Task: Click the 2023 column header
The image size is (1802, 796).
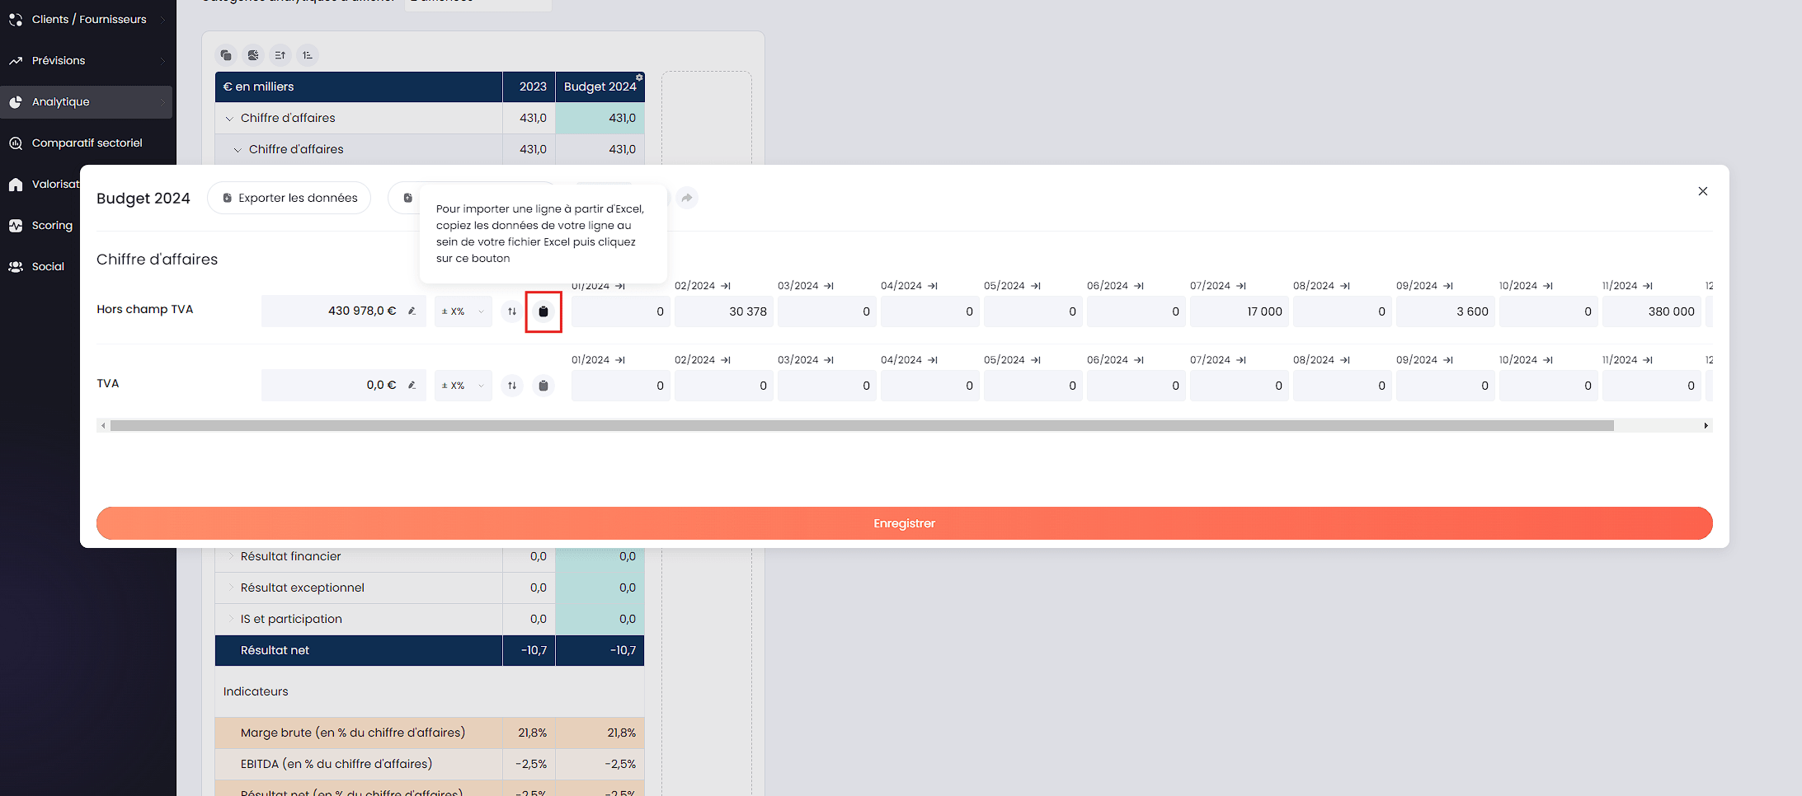Action: [x=529, y=87]
